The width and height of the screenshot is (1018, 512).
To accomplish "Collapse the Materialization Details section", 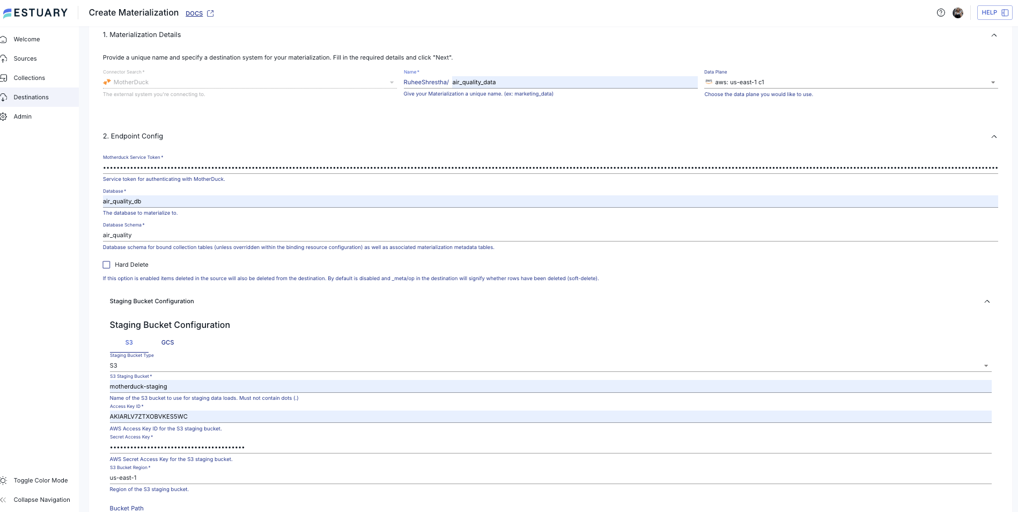I will pyautogui.click(x=994, y=35).
